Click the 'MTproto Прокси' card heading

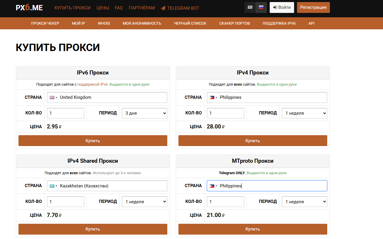coord(253,161)
